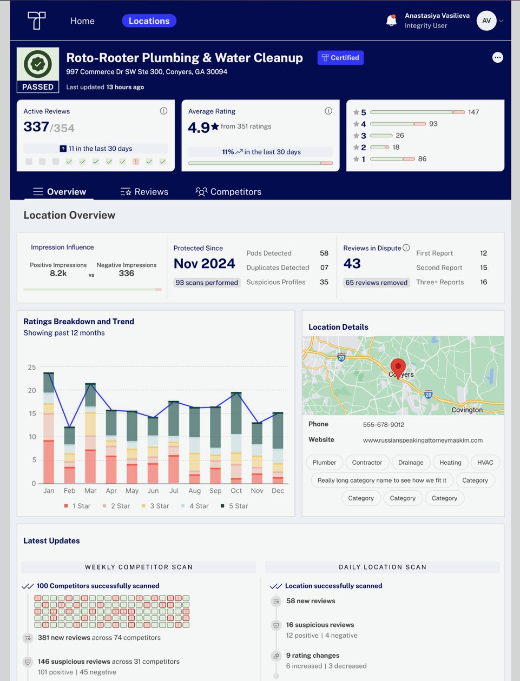This screenshot has width=520, height=681.
Task: Click the trend arrow icon beside 11%
Action: point(239,152)
